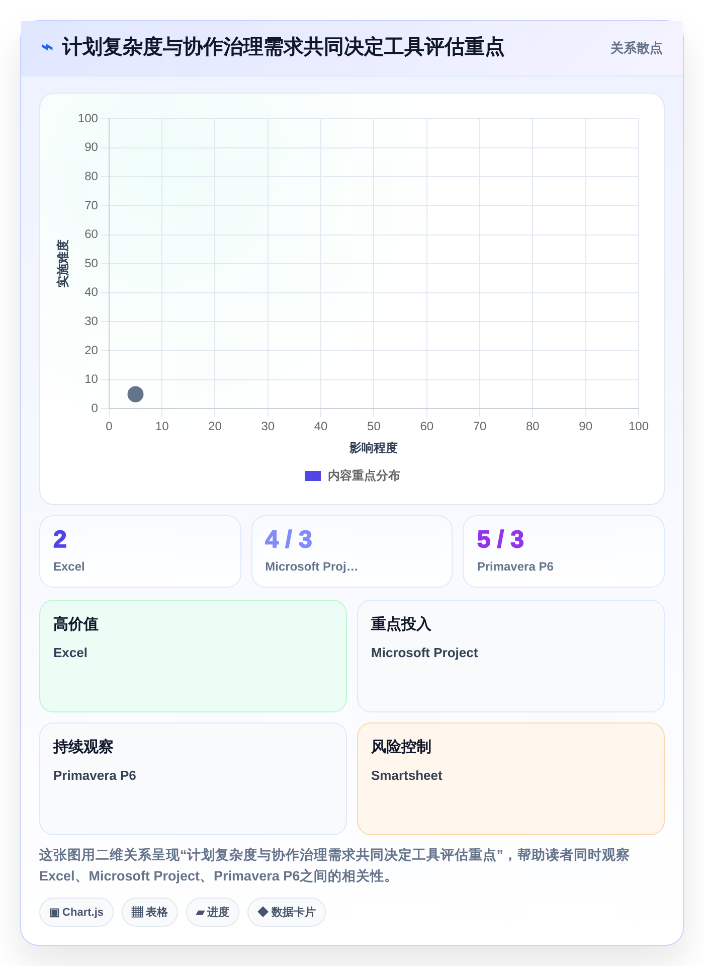Click the x-axis tick label 50
This screenshot has height=966, width=704.
tap(374, 426)
